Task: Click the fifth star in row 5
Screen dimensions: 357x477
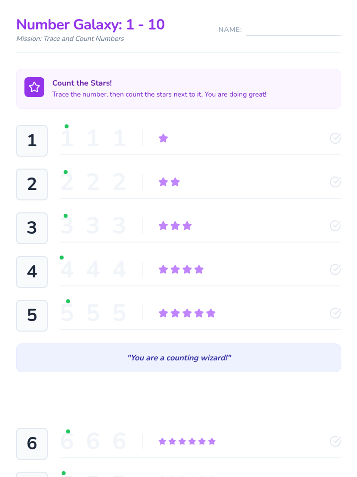Action: pos(211,313)
